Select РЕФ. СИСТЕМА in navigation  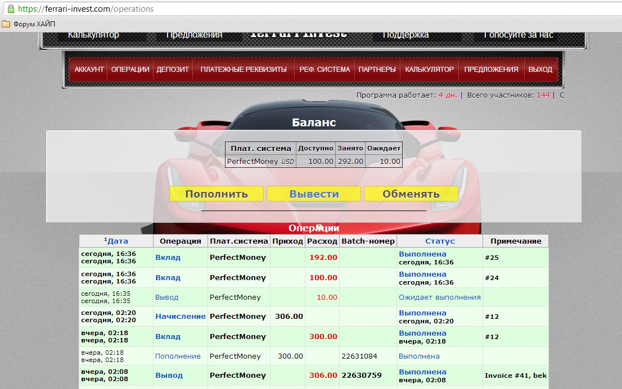pyautogui.click(x=324, y=70)
